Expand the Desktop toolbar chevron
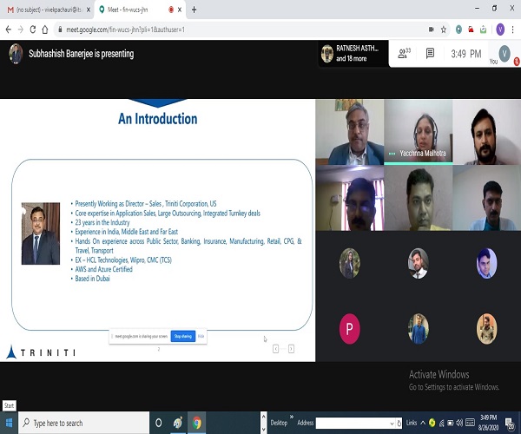The height and width of the screenshot is (434, 521). 292,417
